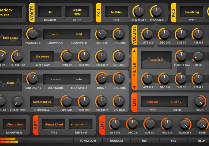
Task: Select the BPM loopspeed in oscillator one
Action: tap(79, 34)
